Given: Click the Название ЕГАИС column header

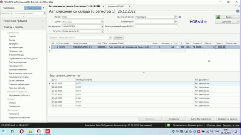Looking at the screenshot, I should (x=130, y=43).
